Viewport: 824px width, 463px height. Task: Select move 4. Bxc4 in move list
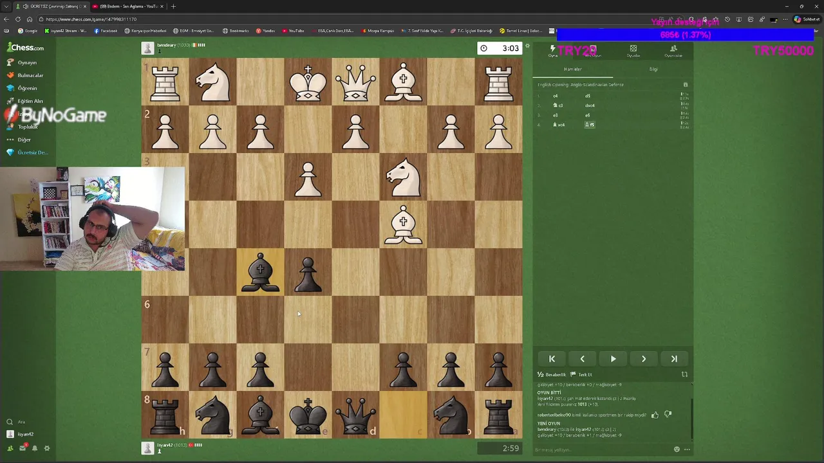click(559, 125)
